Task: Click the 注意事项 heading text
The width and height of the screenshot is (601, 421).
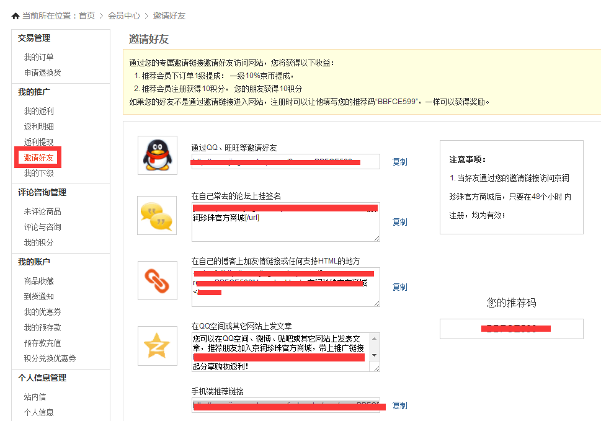Action: [x=467, y=160]
